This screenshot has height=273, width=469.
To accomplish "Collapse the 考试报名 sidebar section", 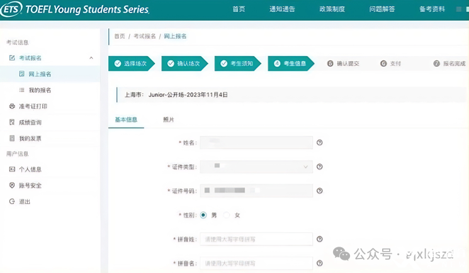I will click(91, 58).
